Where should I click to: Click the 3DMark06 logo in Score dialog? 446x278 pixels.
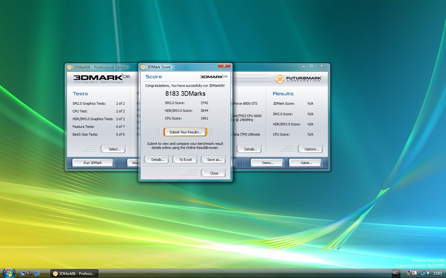[213, 77]
